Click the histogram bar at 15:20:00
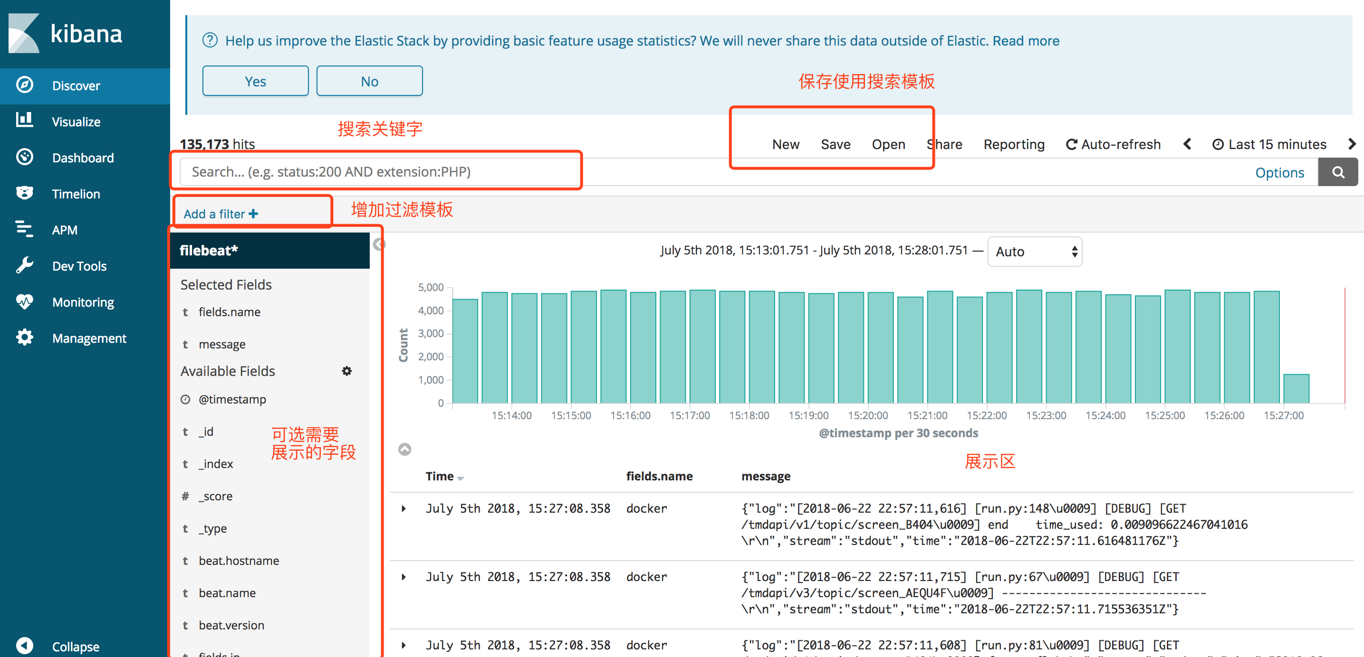Image resolution: width=1364 pixels, height=657 pixels. 881,347
